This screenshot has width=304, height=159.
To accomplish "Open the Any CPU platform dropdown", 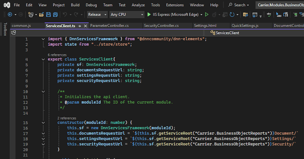I will (x=127, y=15).
